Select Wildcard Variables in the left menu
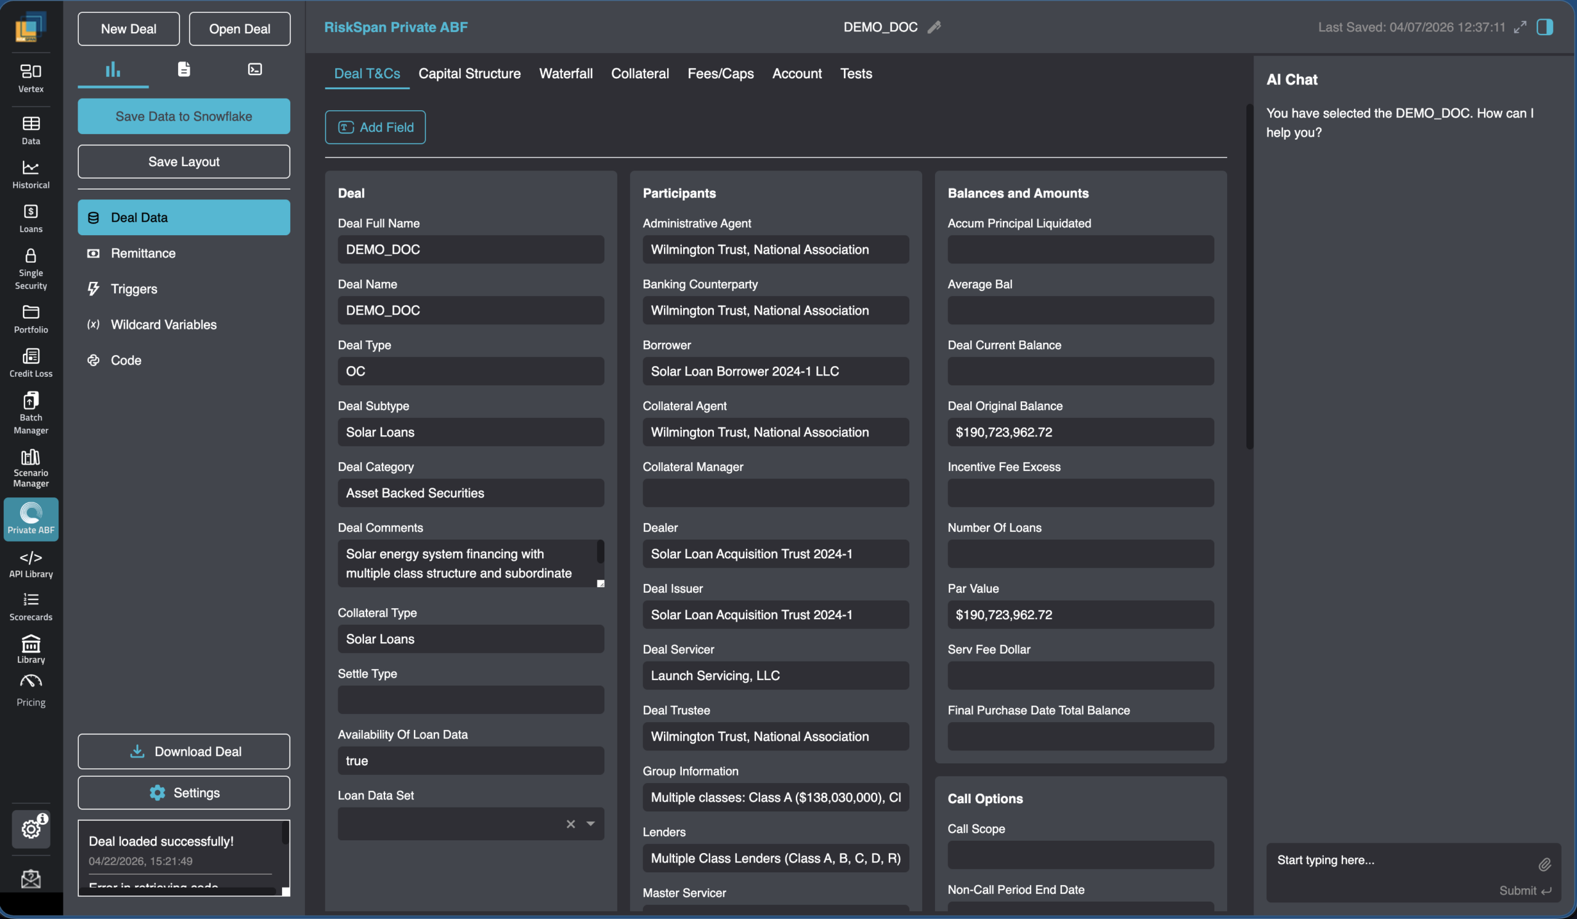1577x919 pixels. (184, 324)
